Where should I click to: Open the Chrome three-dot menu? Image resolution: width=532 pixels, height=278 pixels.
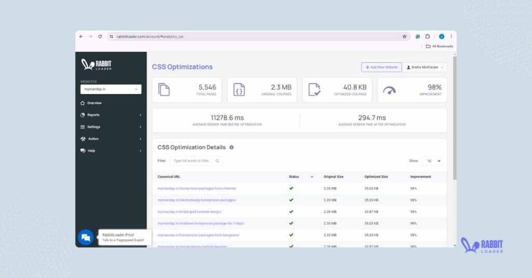(x=451, y=37)
